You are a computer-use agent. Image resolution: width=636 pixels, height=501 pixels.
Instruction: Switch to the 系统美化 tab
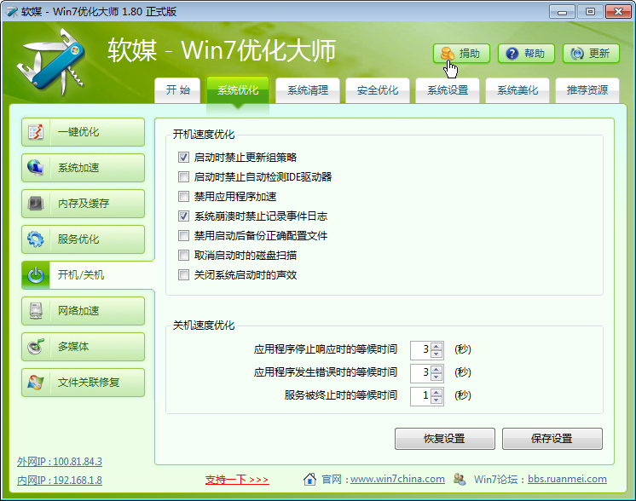click(517, 90)
